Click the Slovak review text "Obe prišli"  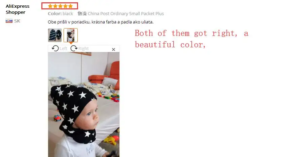(x=101, y=22)
